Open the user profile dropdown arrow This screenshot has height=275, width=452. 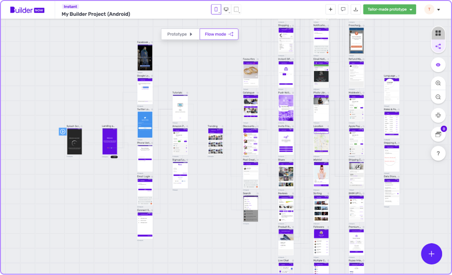click(x=438, y=10)
